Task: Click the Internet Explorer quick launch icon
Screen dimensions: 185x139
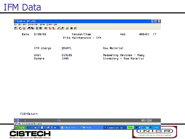Action: pos(39,128)
